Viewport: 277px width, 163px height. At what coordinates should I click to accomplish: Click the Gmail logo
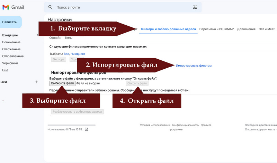12,7
